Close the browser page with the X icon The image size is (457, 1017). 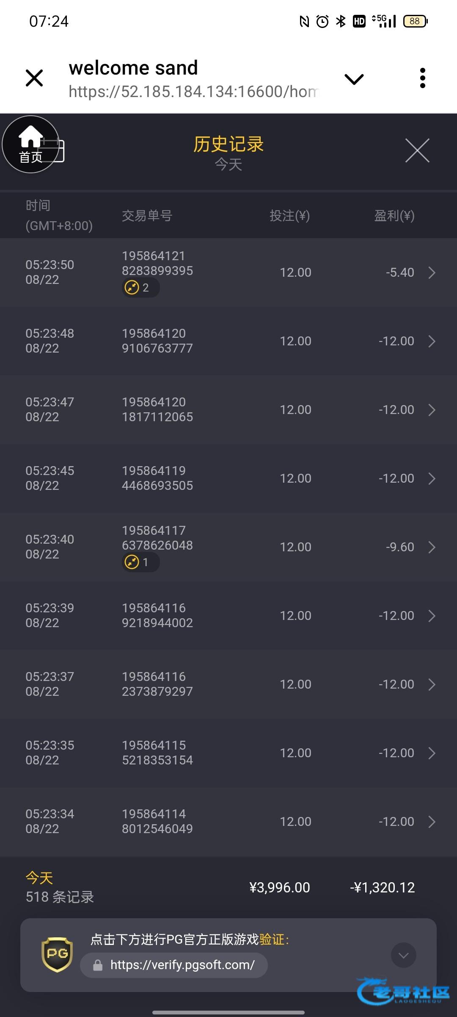point(34,78)
